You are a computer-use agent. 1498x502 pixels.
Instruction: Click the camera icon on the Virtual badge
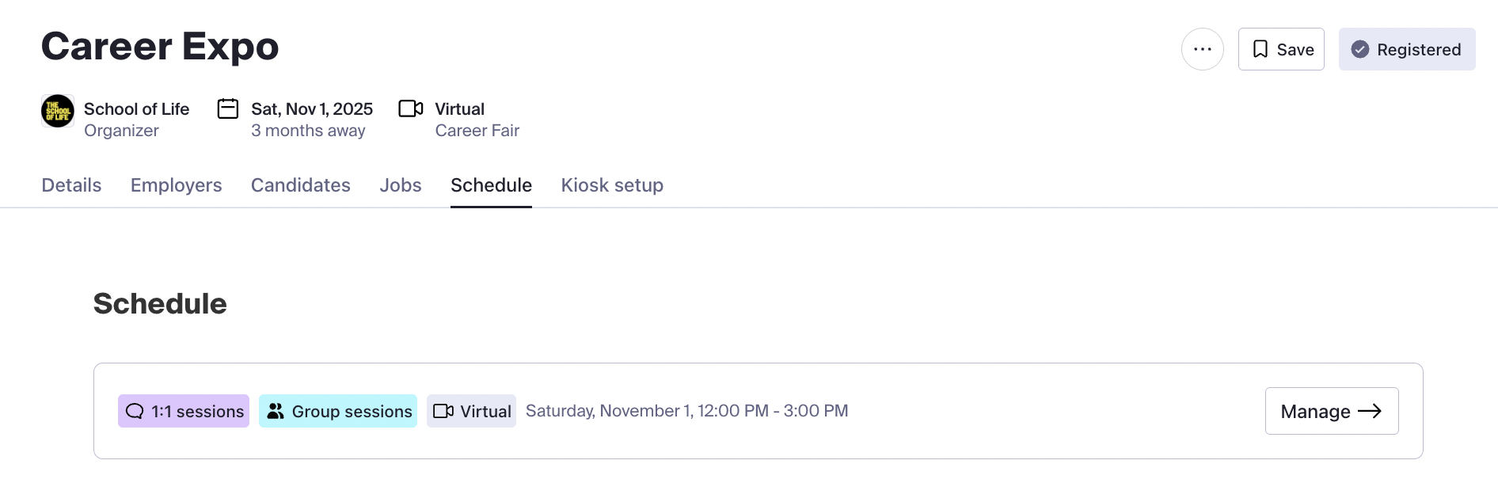[444, 411]
